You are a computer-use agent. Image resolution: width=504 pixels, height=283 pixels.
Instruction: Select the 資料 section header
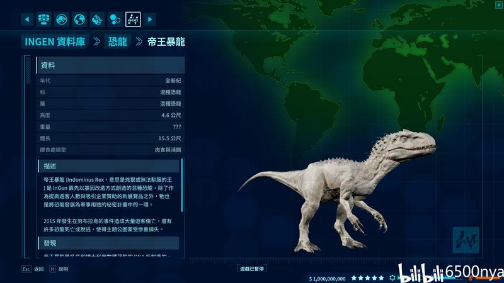(110, 65)
